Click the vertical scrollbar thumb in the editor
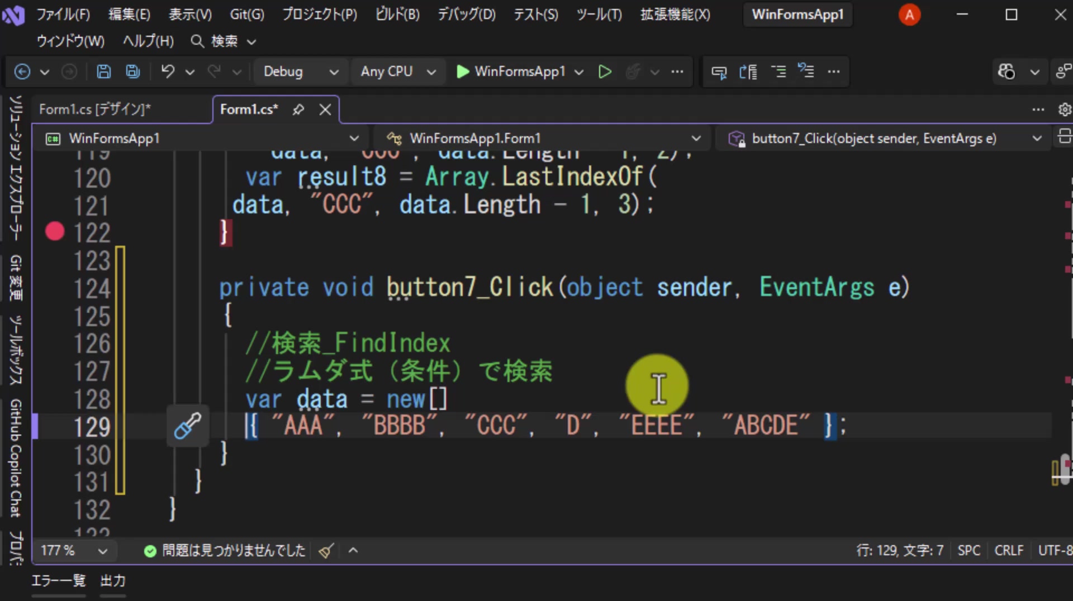 pyautogui.click(x=1065, y=469)
